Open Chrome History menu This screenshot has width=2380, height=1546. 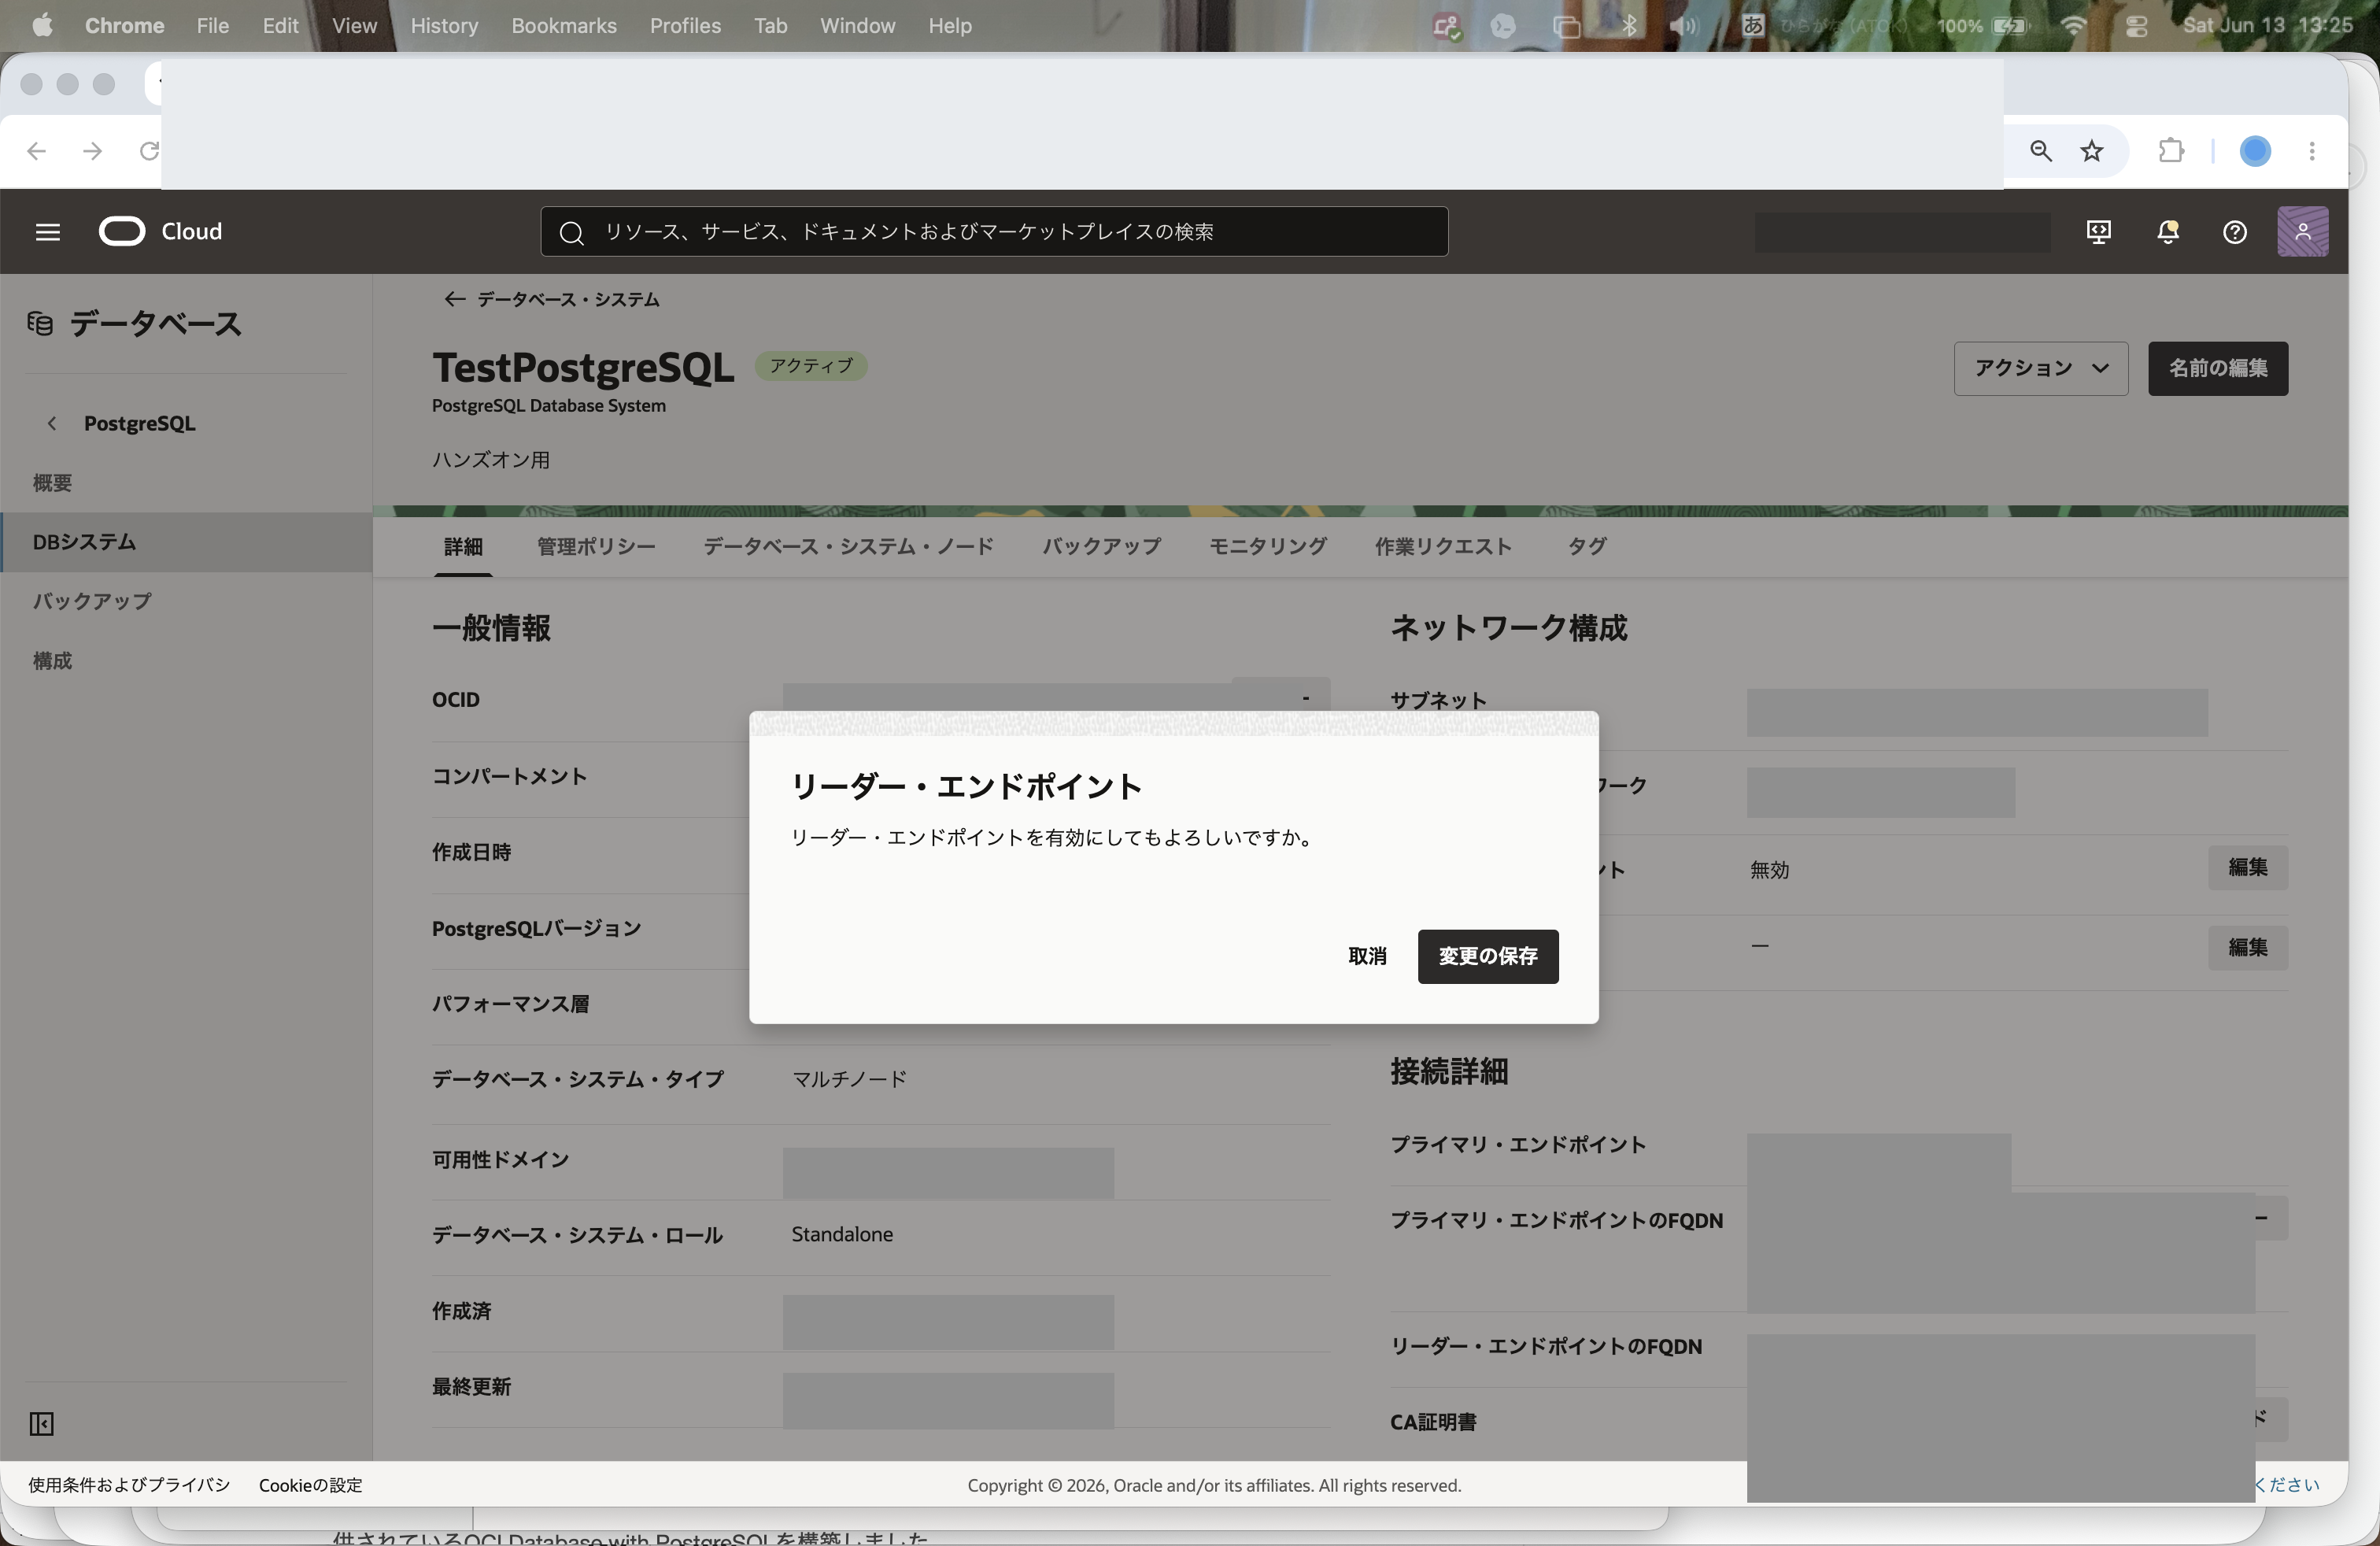pyautogui.click(x=444, y=26)
